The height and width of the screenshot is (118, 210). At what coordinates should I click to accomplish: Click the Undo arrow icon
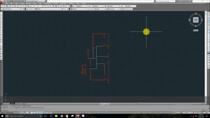34,6
